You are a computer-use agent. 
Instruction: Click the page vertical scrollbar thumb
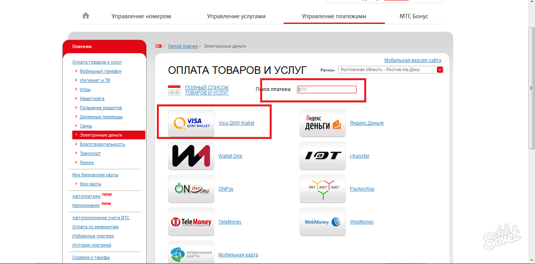[531, 88]
